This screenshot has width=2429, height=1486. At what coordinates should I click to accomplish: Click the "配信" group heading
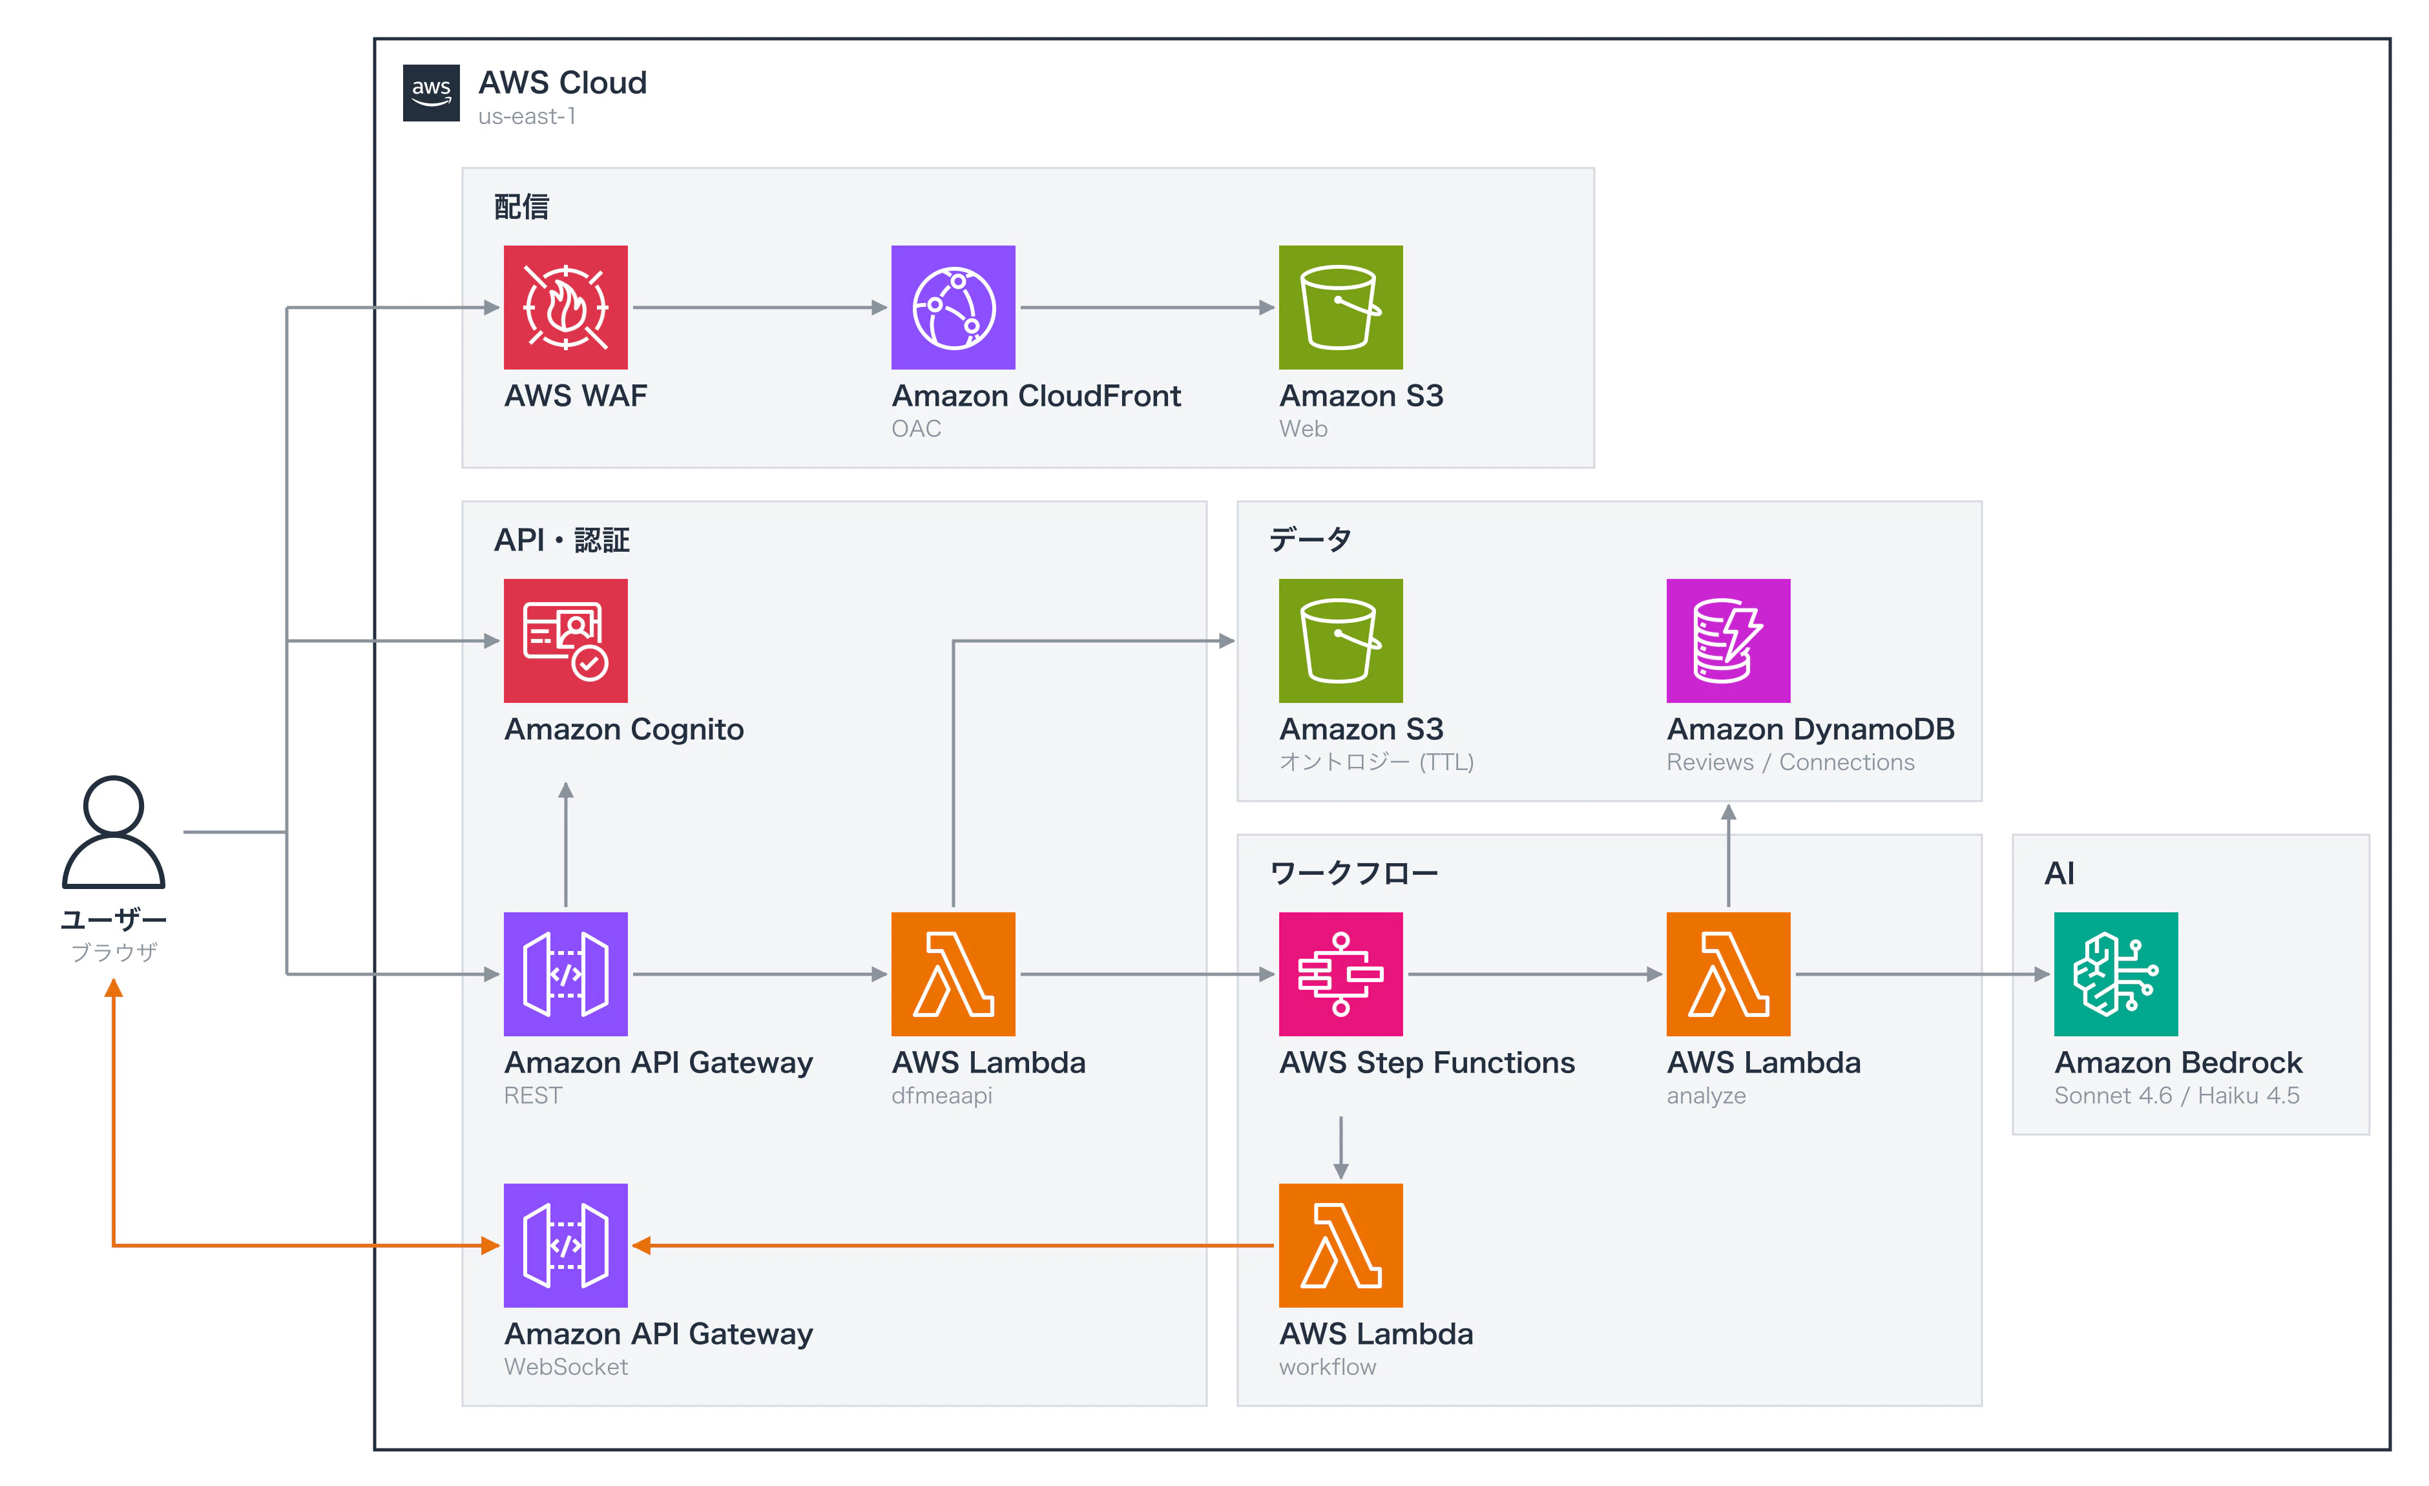coord(521,207)
